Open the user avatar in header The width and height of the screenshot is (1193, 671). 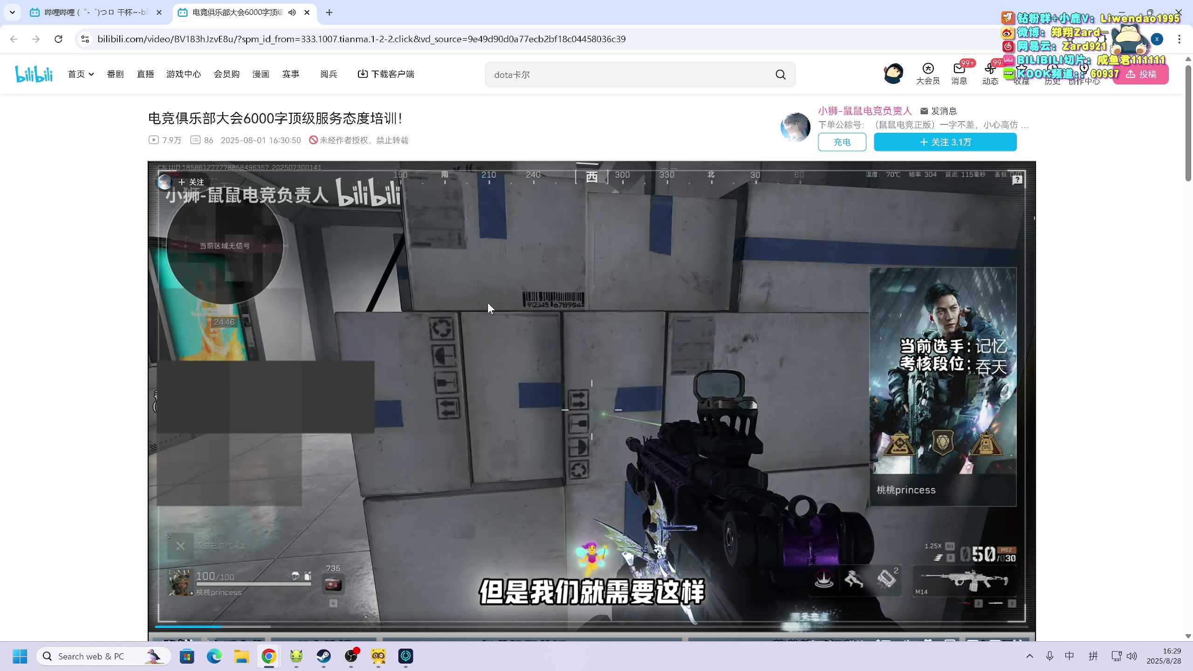tap(893, 74)
